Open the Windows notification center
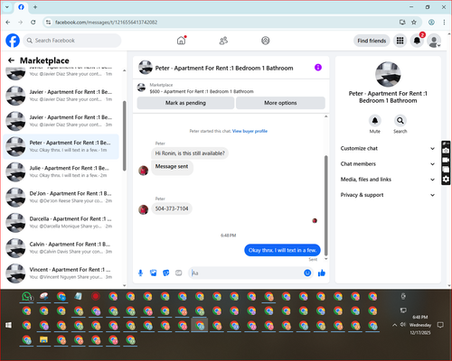 [440, 325]
